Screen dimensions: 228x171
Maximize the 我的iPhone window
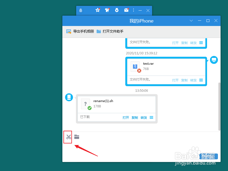coord(208,21)
